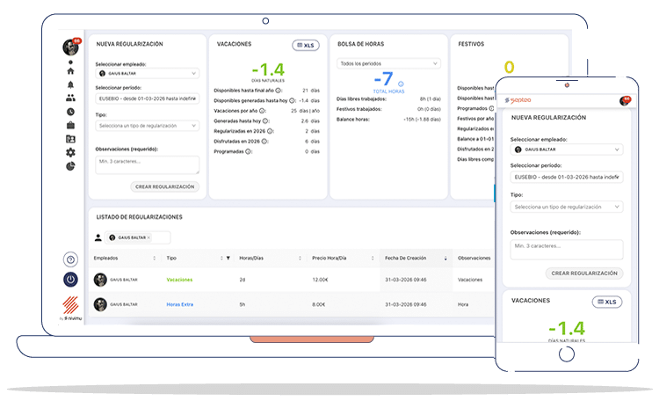The height and width of the screenshot is (401, 659).
Task: Open the Tipo dropdown on the phone
Action: pyautogui.click(x=567, y=207)
